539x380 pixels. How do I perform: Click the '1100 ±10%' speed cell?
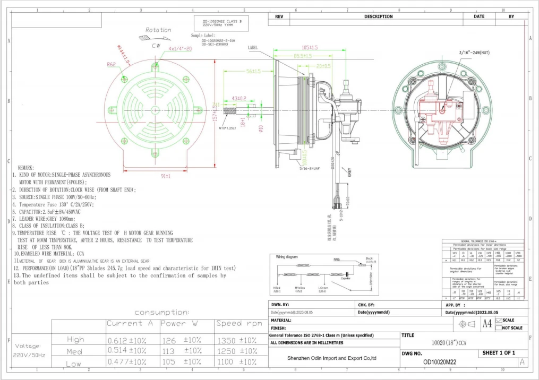click(237, 362)
